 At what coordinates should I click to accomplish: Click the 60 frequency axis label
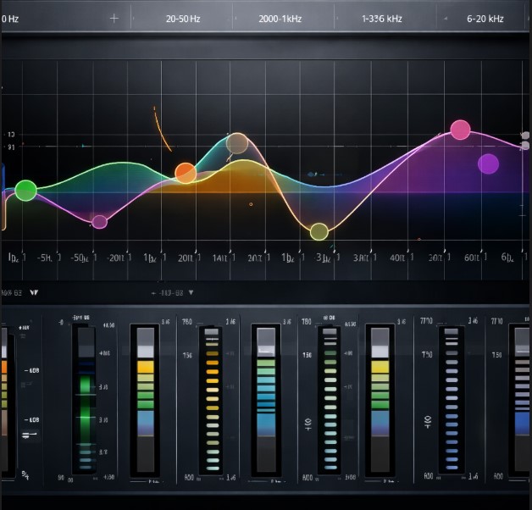coord(471,258)
